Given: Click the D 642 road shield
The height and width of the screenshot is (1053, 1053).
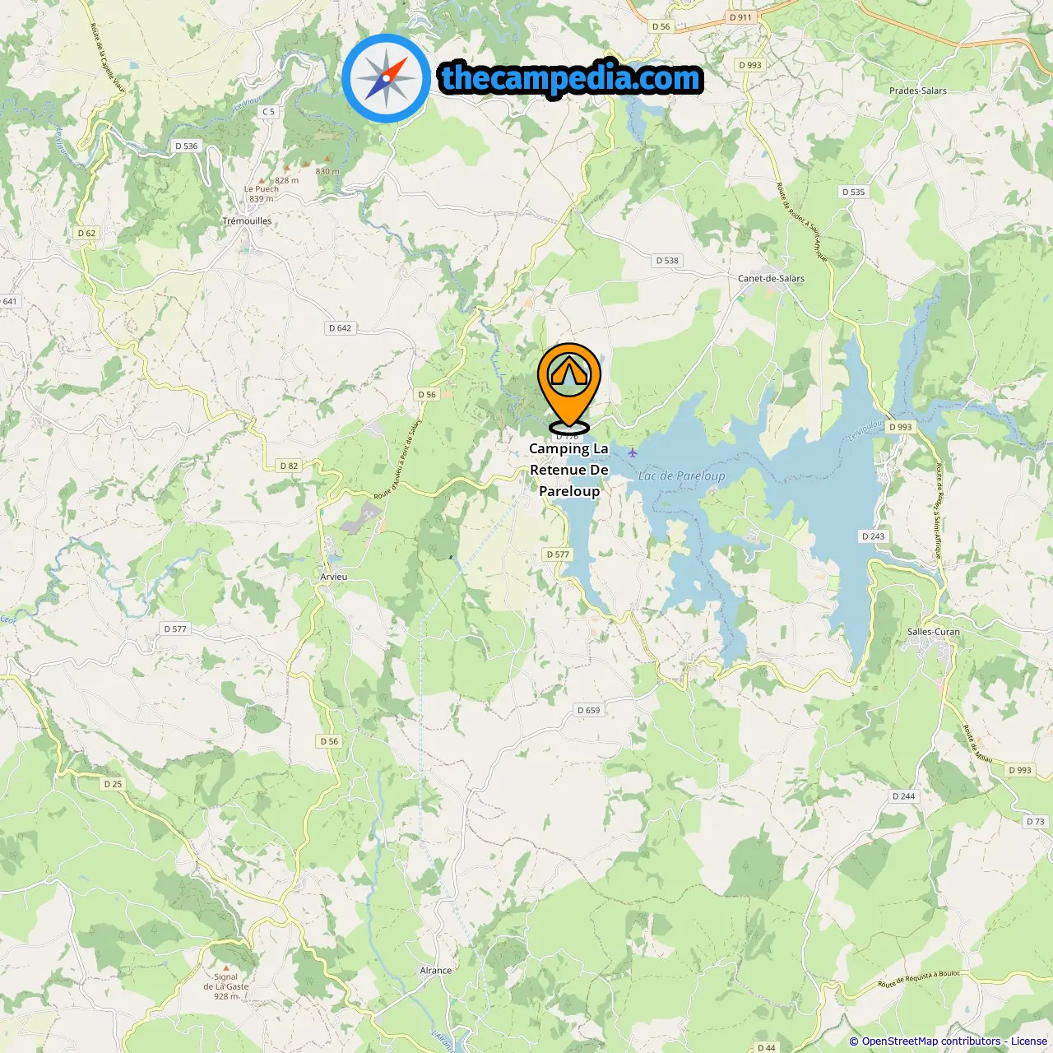Looking at the screenshot, I should 340,327.
